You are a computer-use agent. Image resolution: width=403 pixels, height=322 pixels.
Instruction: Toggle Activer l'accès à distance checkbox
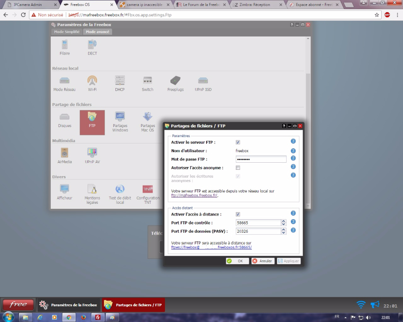[238, 214]
